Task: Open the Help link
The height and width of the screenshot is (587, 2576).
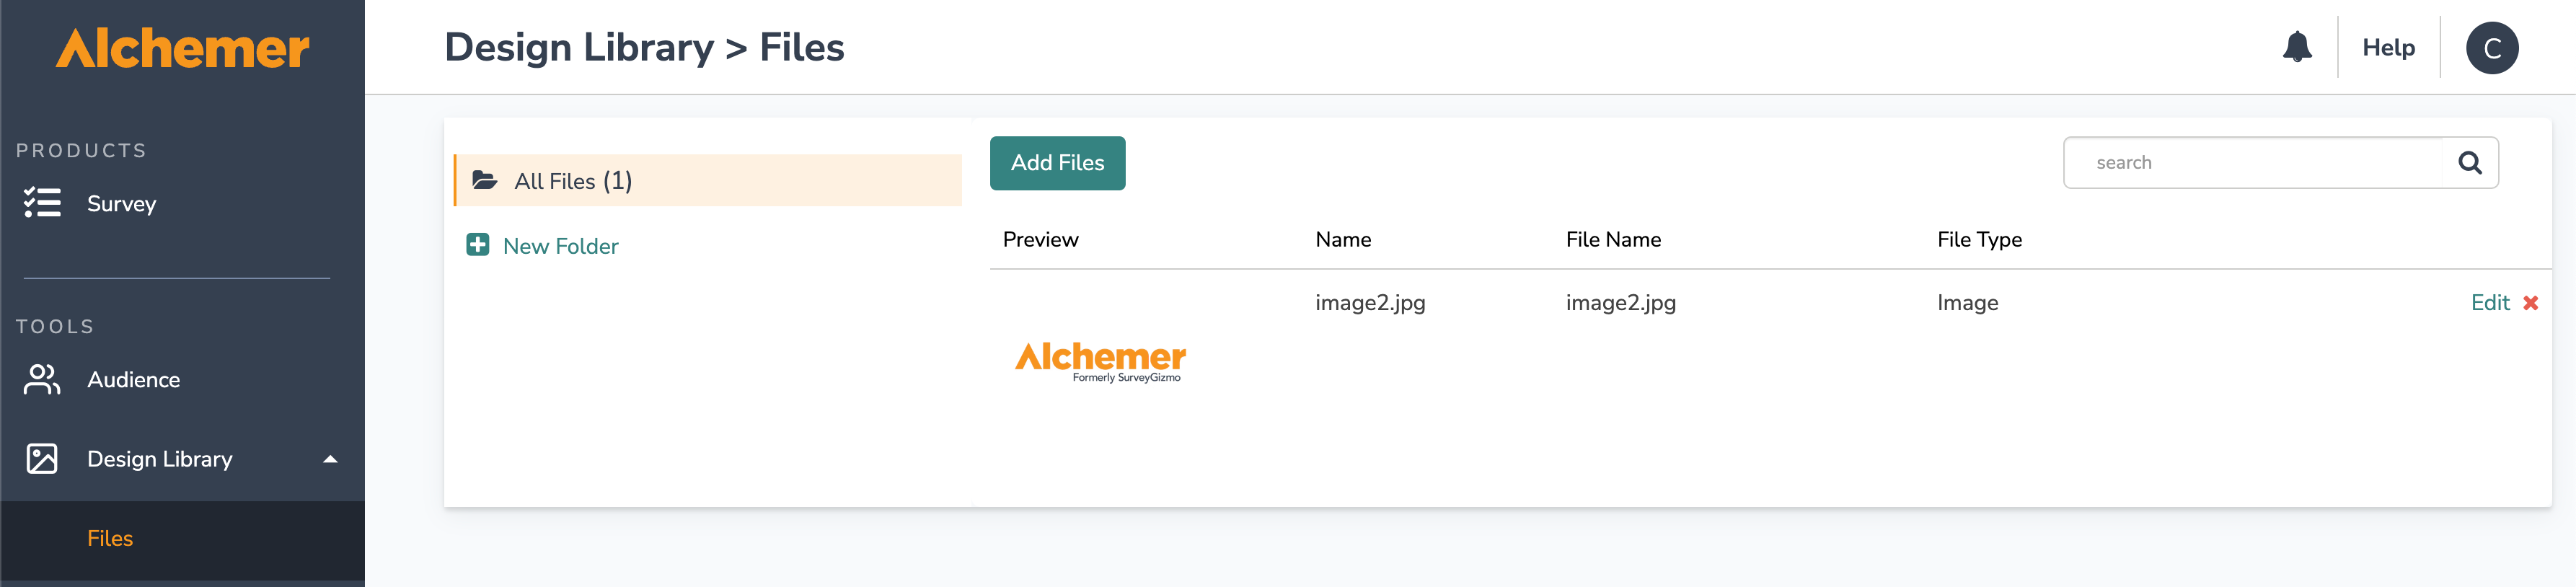Action: 2388,48
